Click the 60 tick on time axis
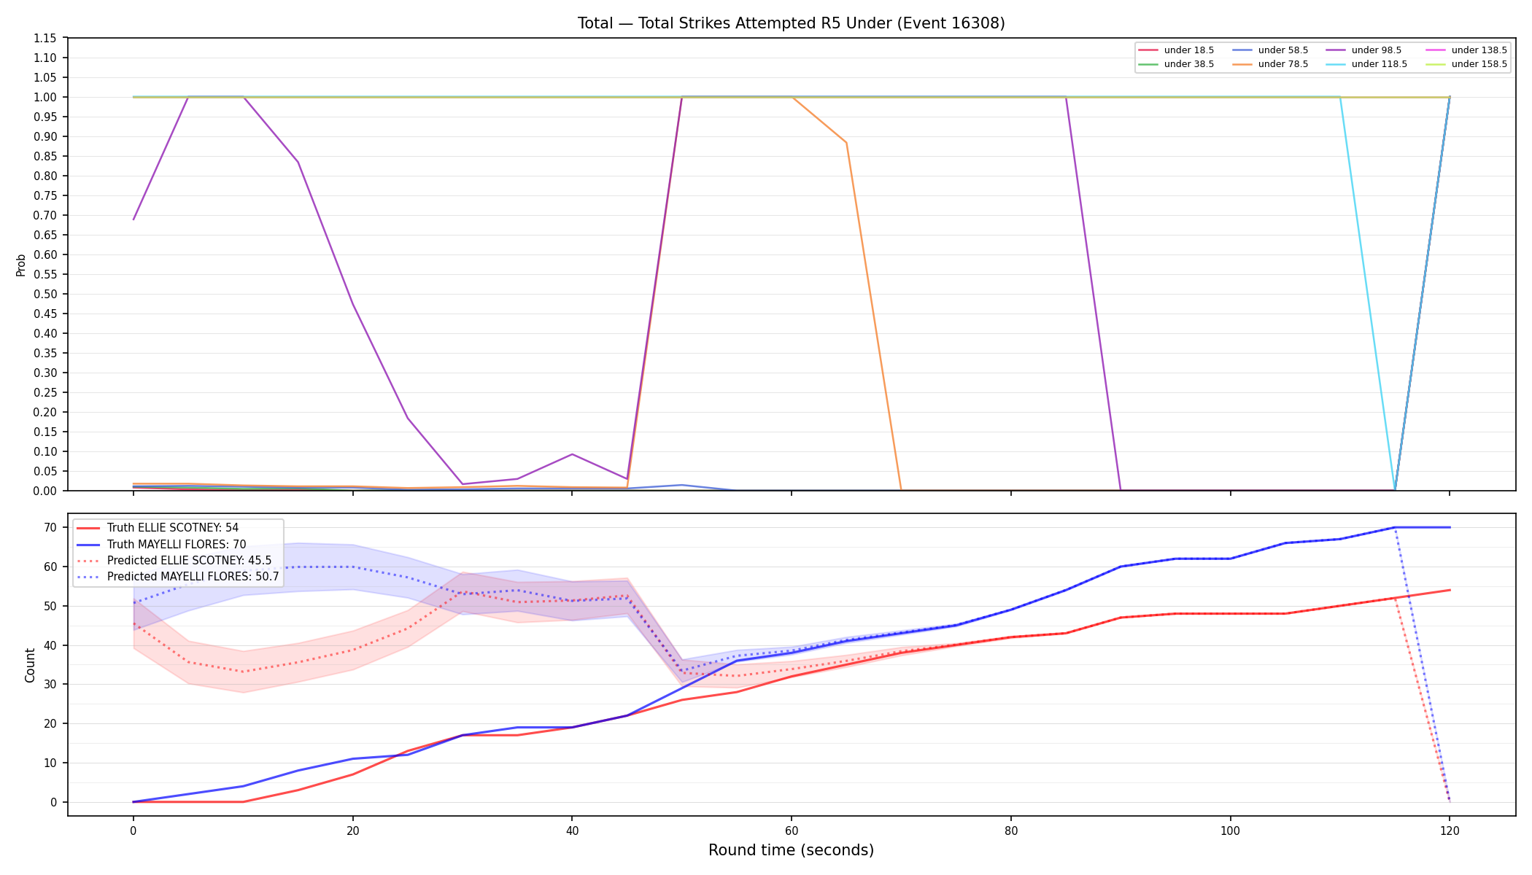 (x=791, y=831)
